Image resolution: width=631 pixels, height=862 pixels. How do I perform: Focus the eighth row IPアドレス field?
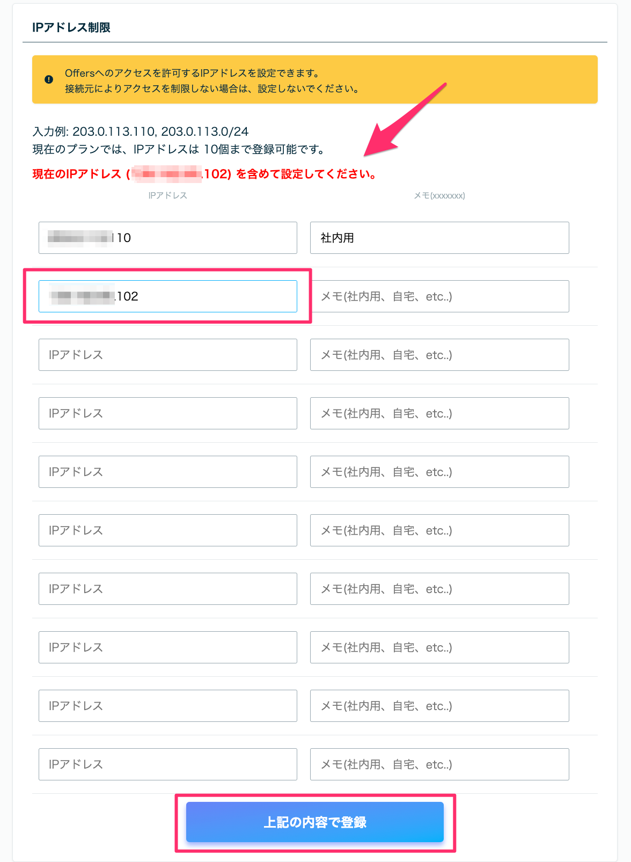coord(168,647)
